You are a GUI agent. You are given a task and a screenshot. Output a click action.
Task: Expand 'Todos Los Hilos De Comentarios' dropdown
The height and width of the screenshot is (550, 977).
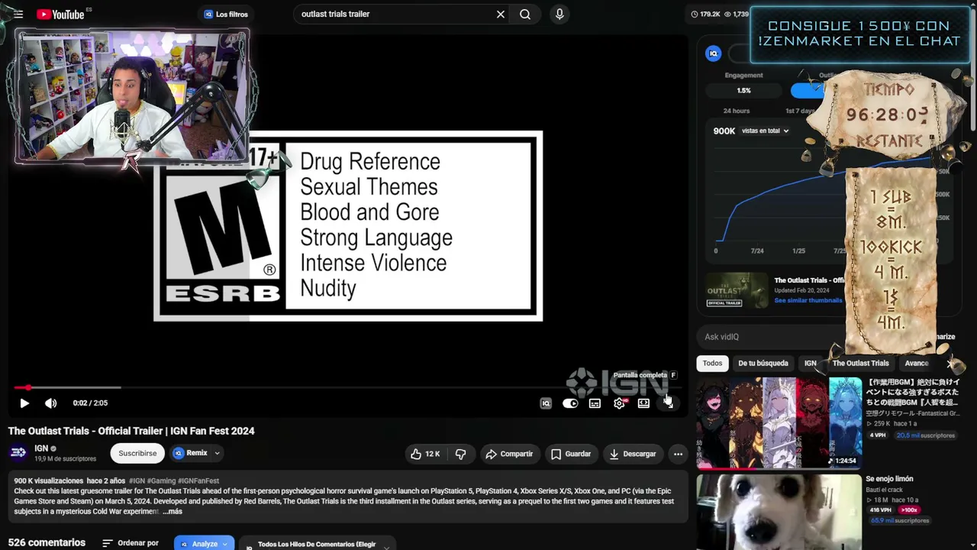click(x=316, y=544)
